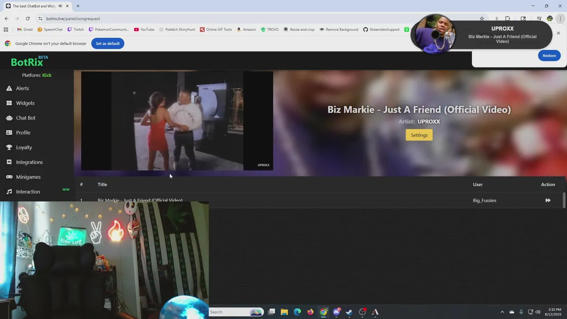Screen dimensions: 567x319
Task: Skip the Biz Markie song in queue
Action: pos(548,200)
